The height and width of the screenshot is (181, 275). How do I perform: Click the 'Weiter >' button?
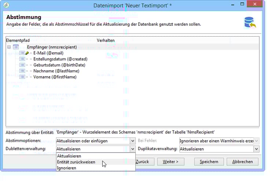170,162
